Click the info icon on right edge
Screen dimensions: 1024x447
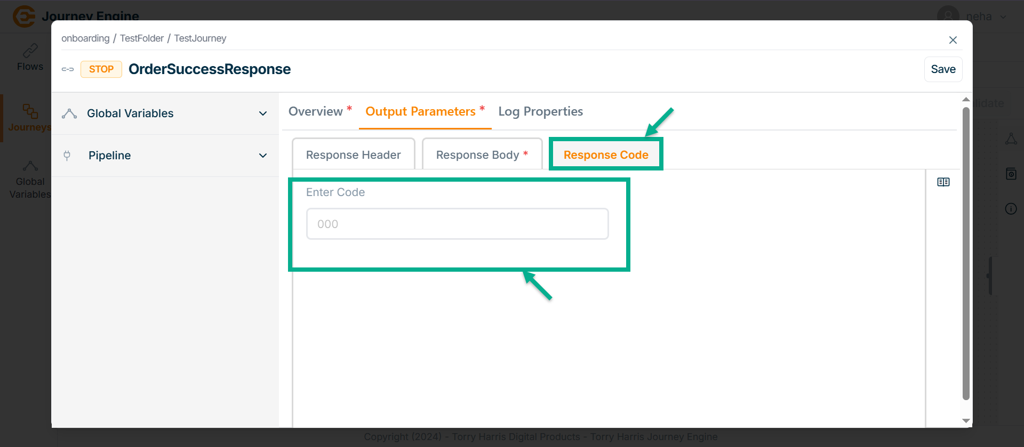pos(1011,209)
